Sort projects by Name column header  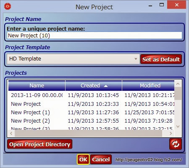(x=37, y=85)
